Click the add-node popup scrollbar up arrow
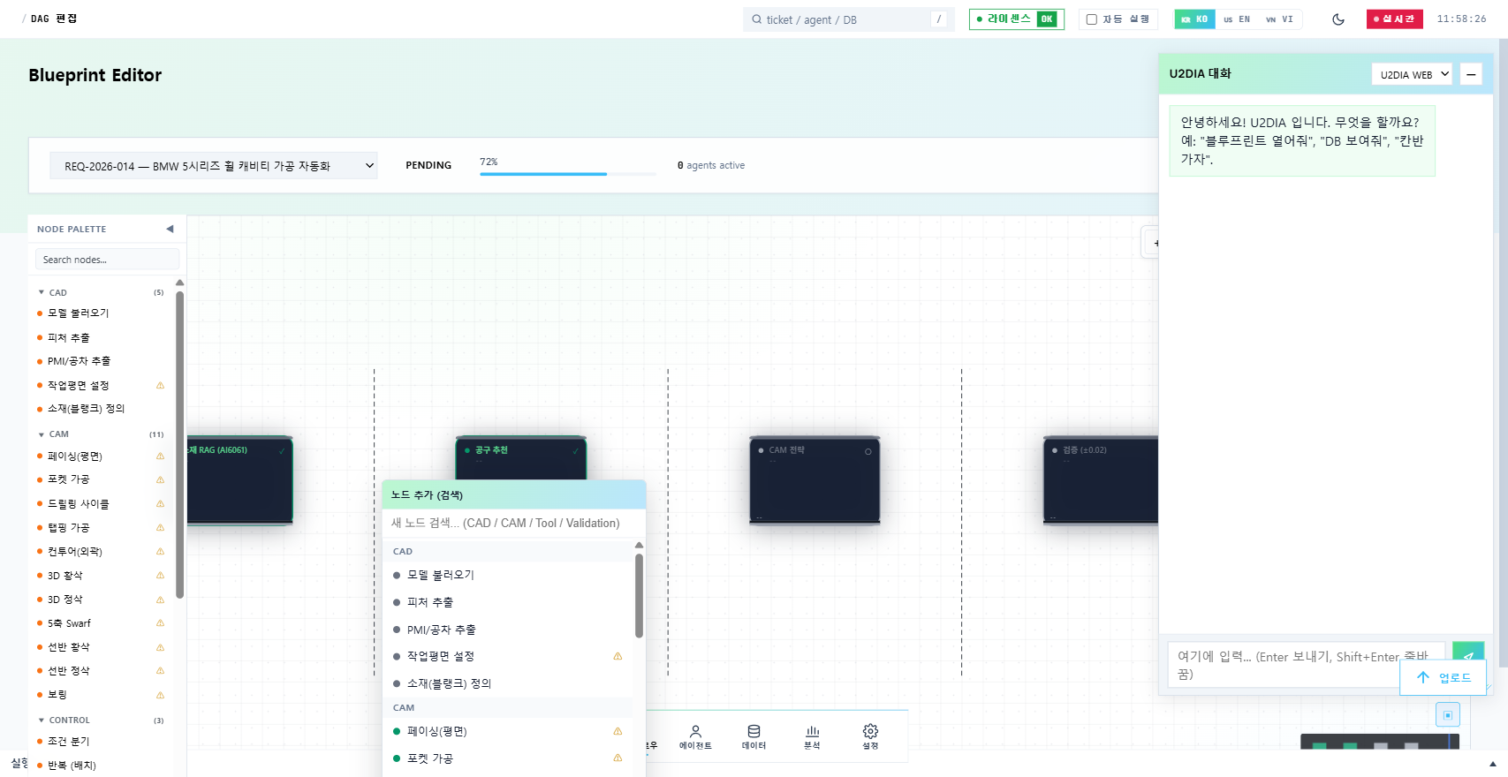Viewport: 1508px width, 777px height. 639,546
